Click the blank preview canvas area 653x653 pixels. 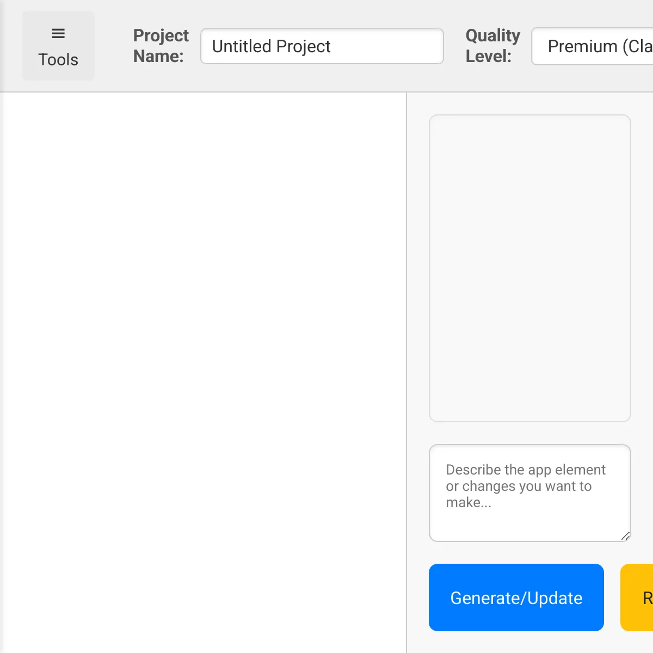204,326
